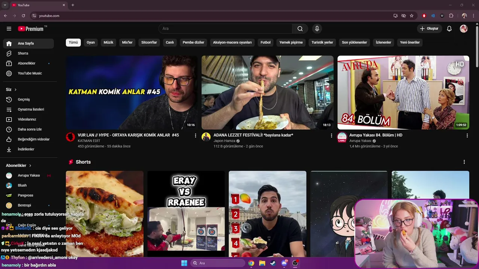Viewport: 479px width, 269px height.
Task: Open File Explorer from the taskbar
Action: pyautogui.click(x=262, y=263)
